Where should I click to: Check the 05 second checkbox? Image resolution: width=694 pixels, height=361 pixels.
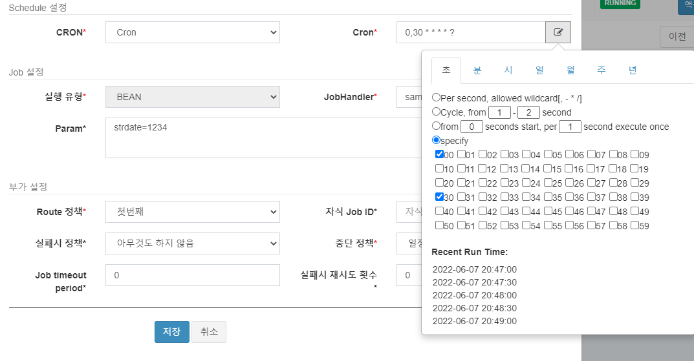[548, 154]
